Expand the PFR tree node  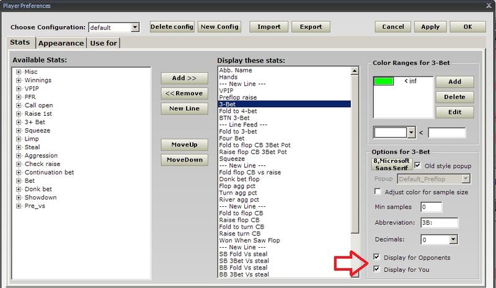pyautogui.click(x=19, y=97)
